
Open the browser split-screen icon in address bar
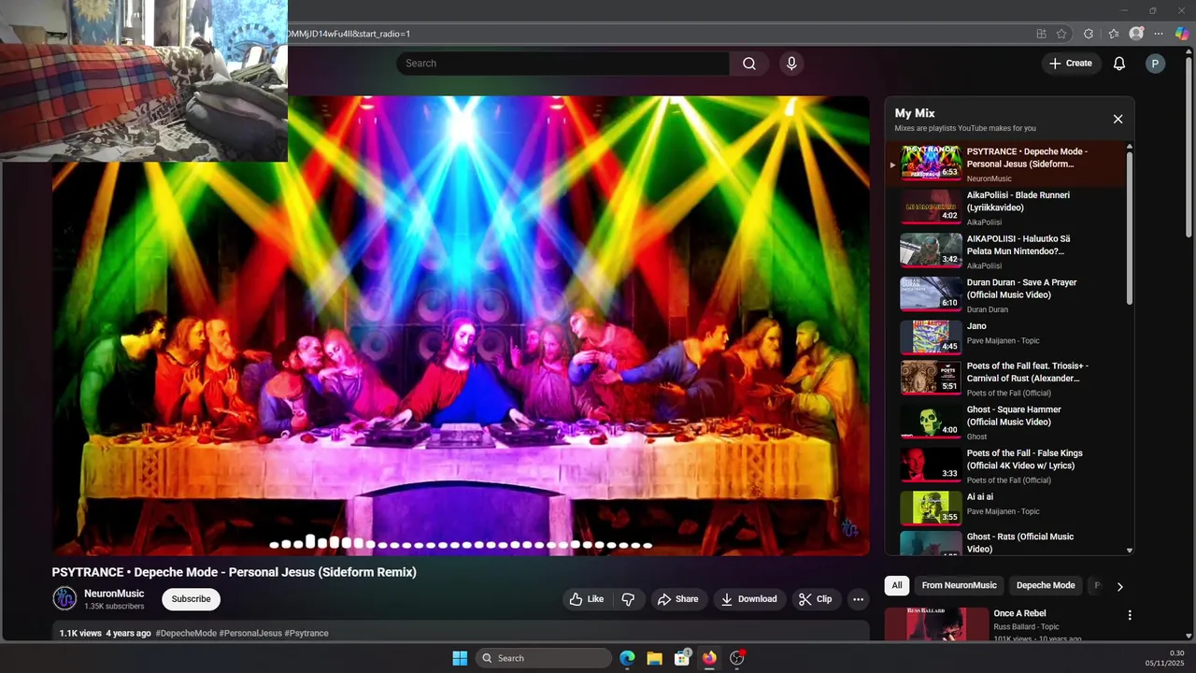(1041, 34)
